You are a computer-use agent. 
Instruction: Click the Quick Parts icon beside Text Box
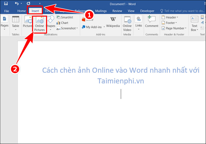point(202,17)
